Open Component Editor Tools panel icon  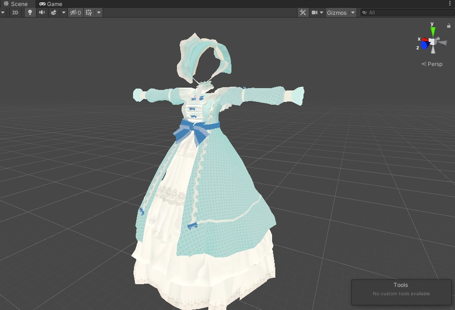[x=303, y=12]
